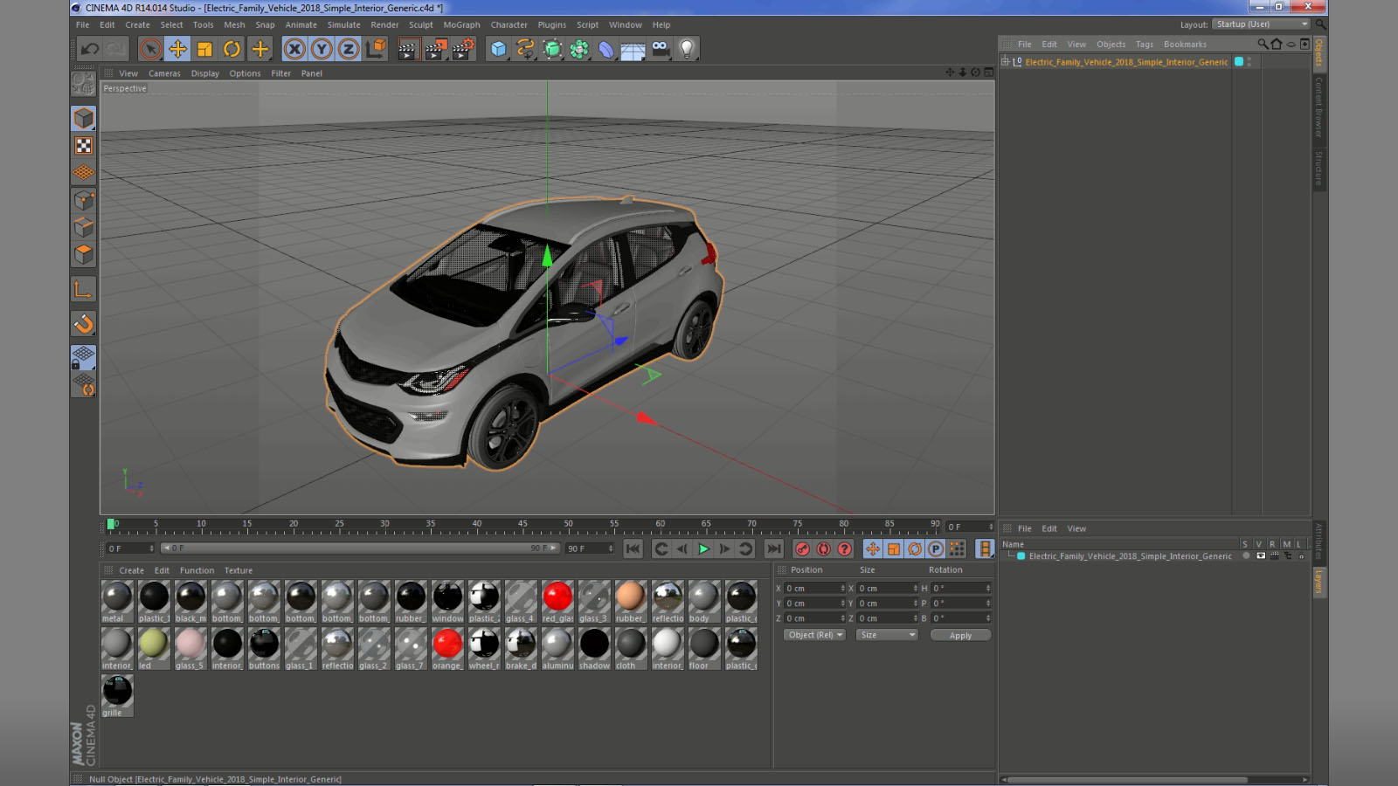
Task: Enable the Axis tool L-shape icon
Action: pyautogui.click(x=84, y=290)
